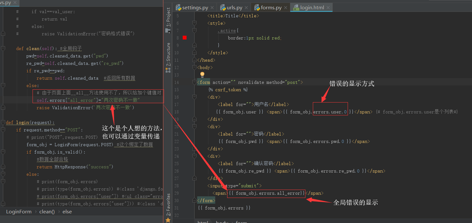Click raise ValidationError('两次密码不一致') line

[x=85, y=108]
